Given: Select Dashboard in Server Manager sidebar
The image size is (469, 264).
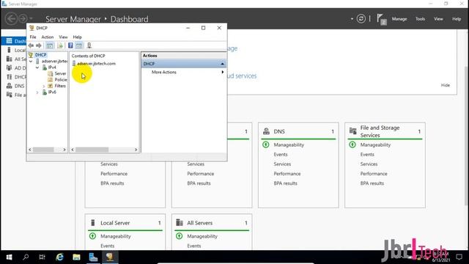Looking at the screenshot, I should click(x=15, y=41).
